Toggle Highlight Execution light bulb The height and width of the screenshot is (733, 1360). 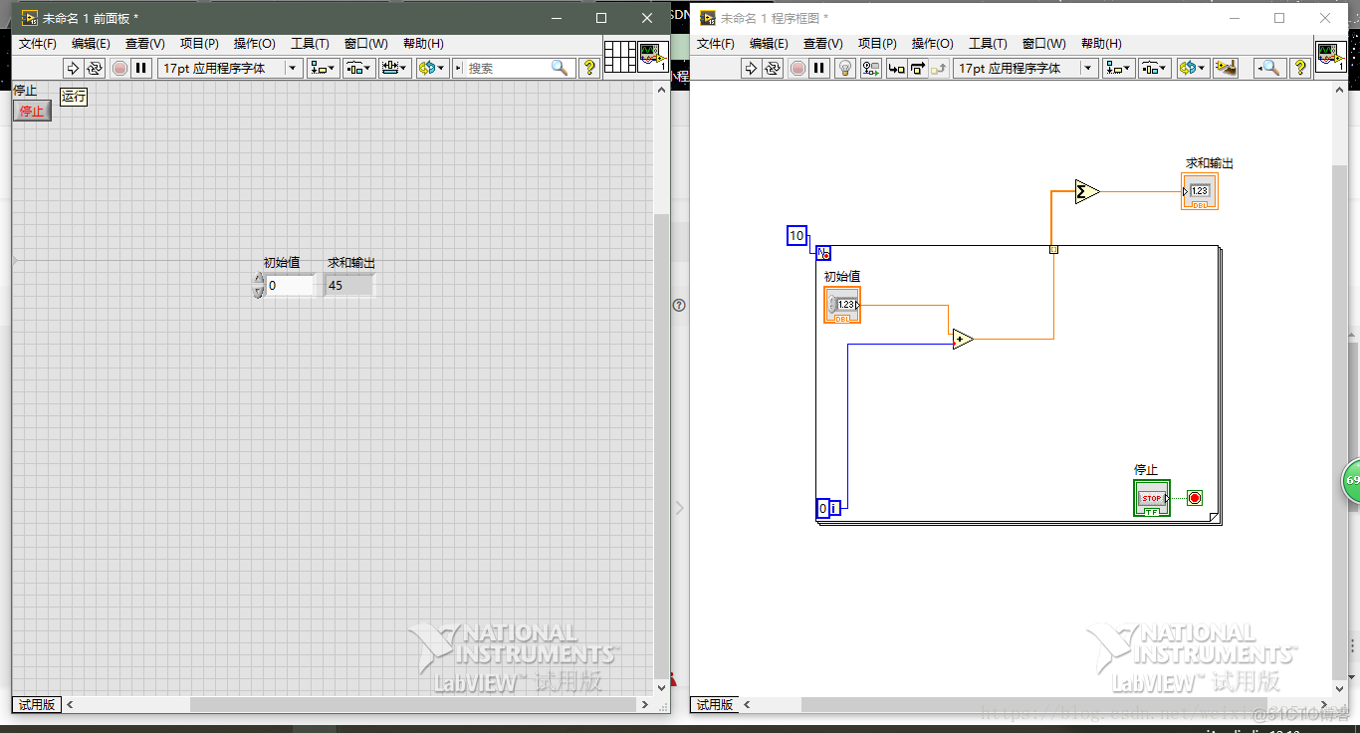pos(845,68)
